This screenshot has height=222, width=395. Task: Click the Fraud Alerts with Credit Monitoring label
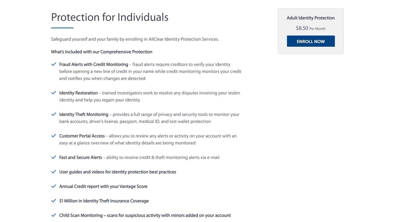pos(93,64)
